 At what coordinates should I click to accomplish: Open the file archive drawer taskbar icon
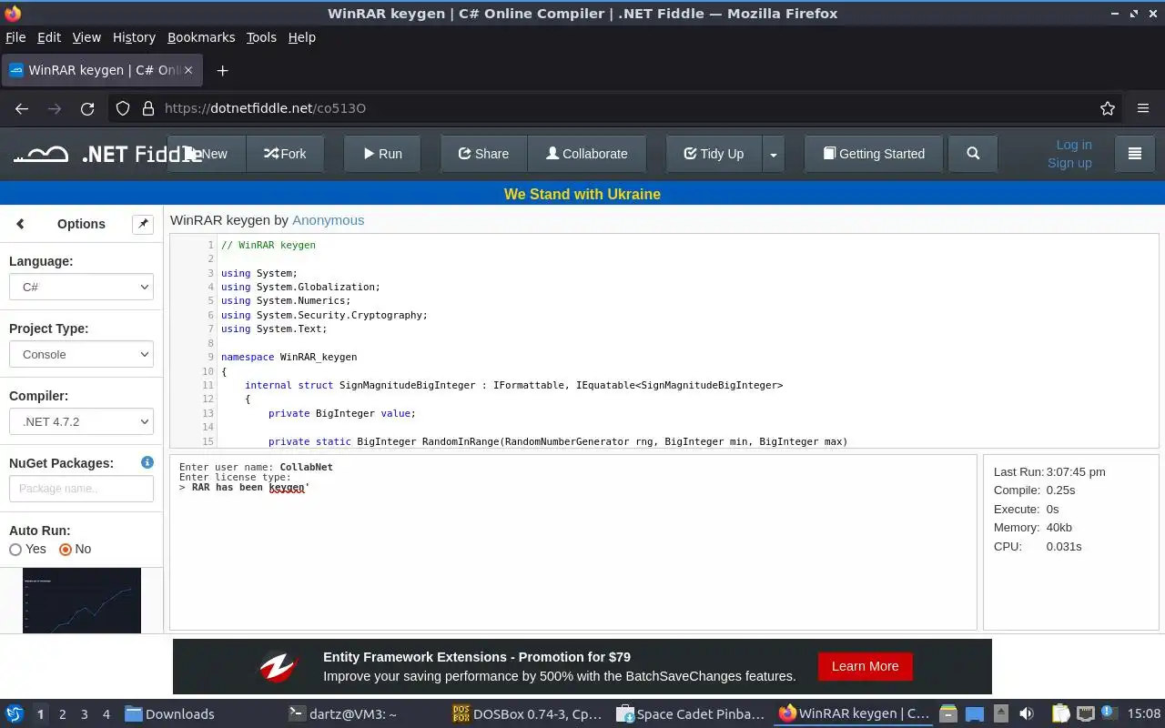(948, 714)
